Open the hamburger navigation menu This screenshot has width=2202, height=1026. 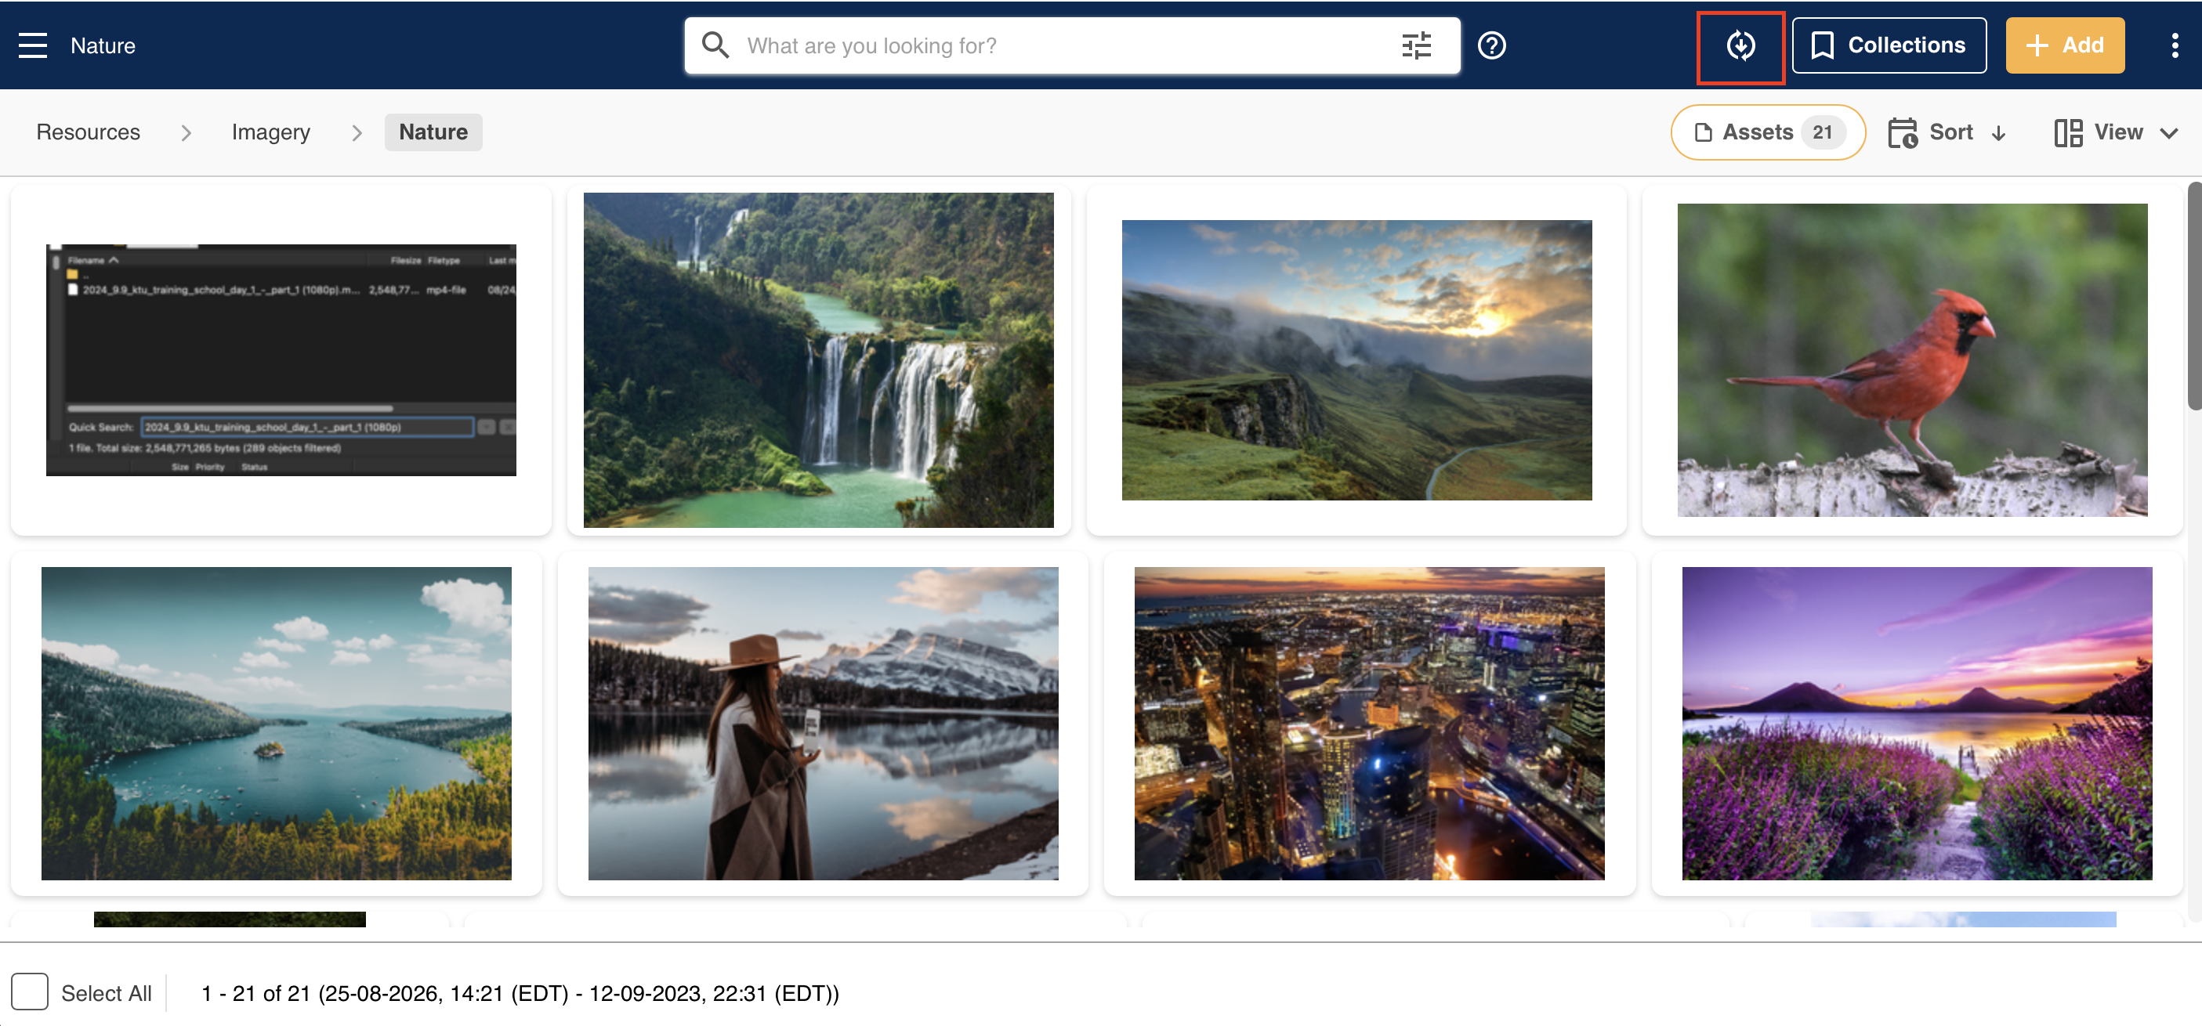[32, 45]
